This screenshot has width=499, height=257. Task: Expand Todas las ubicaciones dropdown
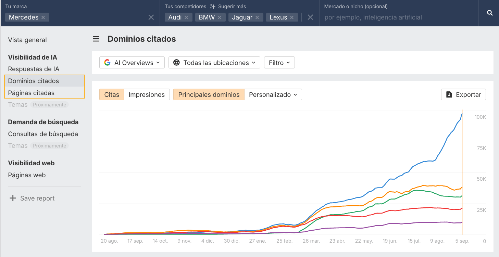214,63
